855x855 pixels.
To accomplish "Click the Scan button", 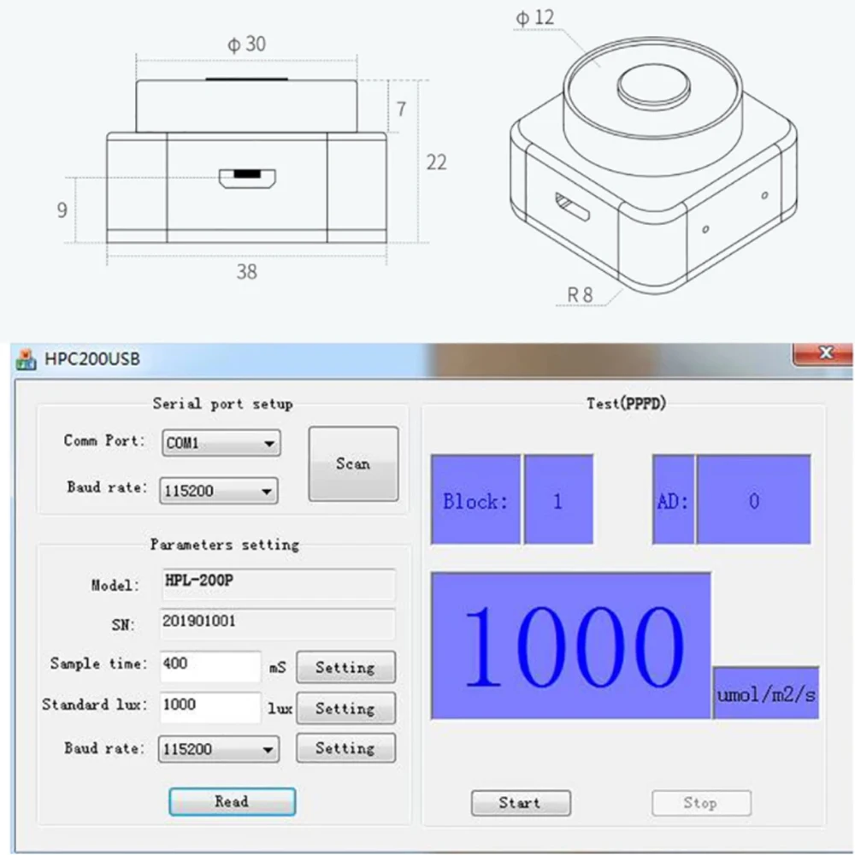I will tap(353, 464).
